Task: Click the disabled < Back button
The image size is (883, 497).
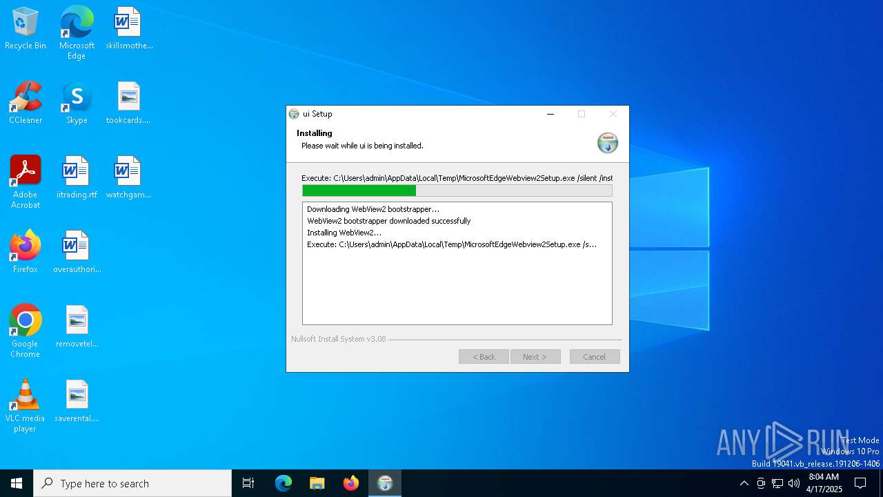Action: pyautogui.click(x=484, y=357)
